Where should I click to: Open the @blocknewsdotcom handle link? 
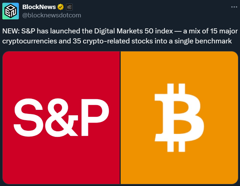(x=51, y=15)
